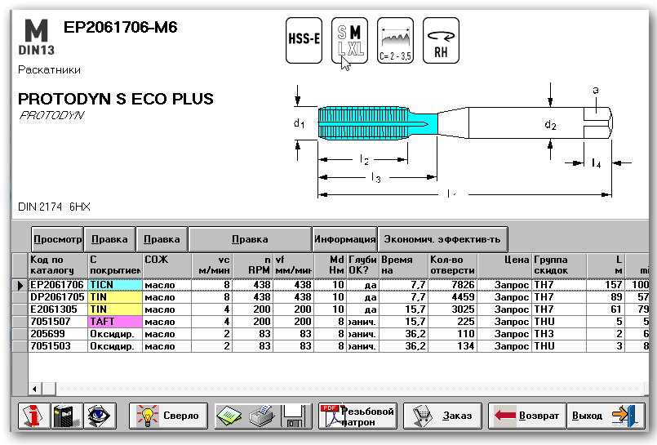Image resolution: width=657 pixels, height=445 pixels.
Task: Click Код по каталогу column header
Action: (x=57, y=265)
